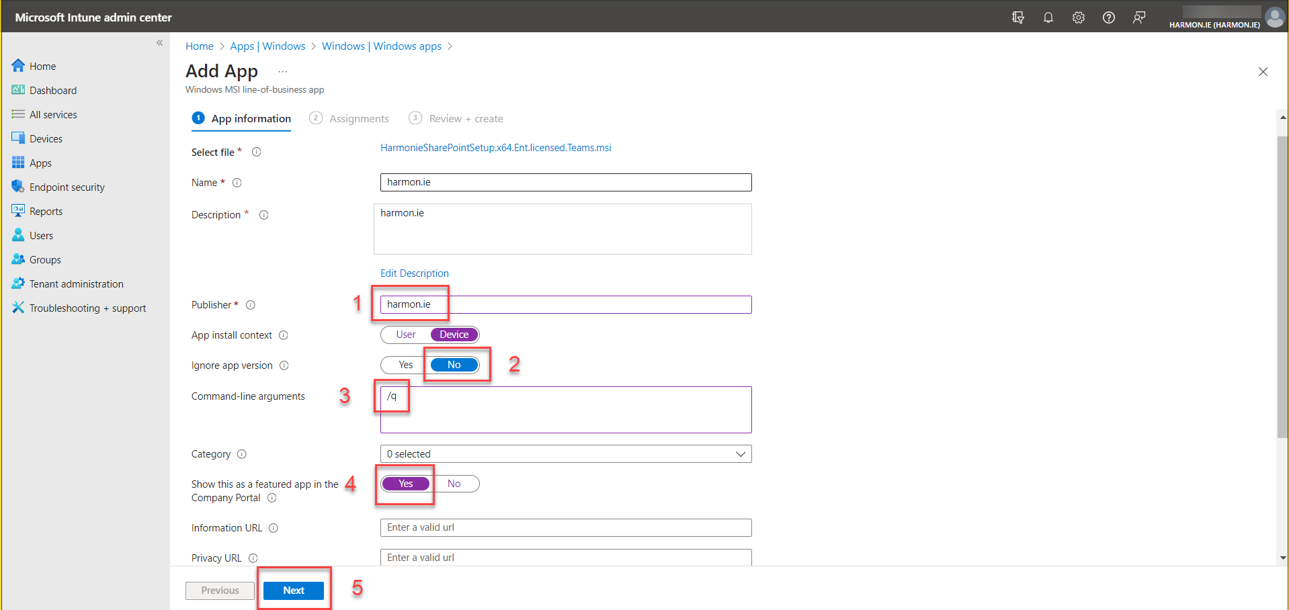Open the Category dropdown
The image size is (1289, 610).
566,454
